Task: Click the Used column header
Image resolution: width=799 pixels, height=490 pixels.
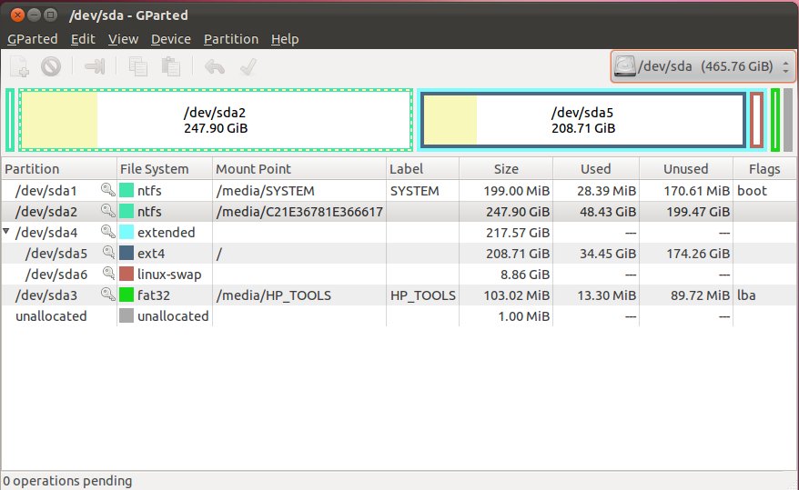Action: 596,169
